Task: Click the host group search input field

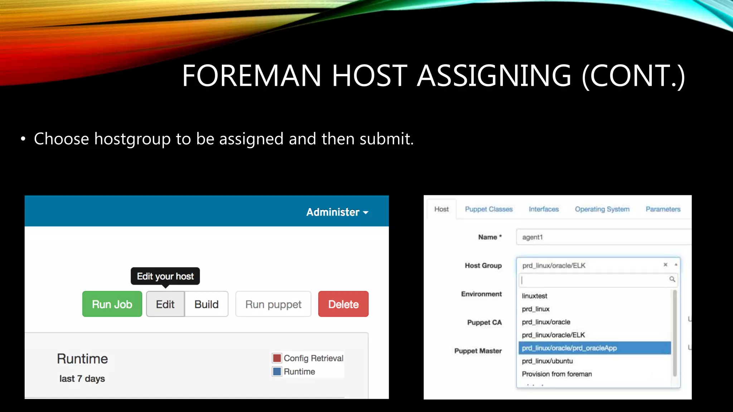Action: pyautogui.click(x=598, y=280)
